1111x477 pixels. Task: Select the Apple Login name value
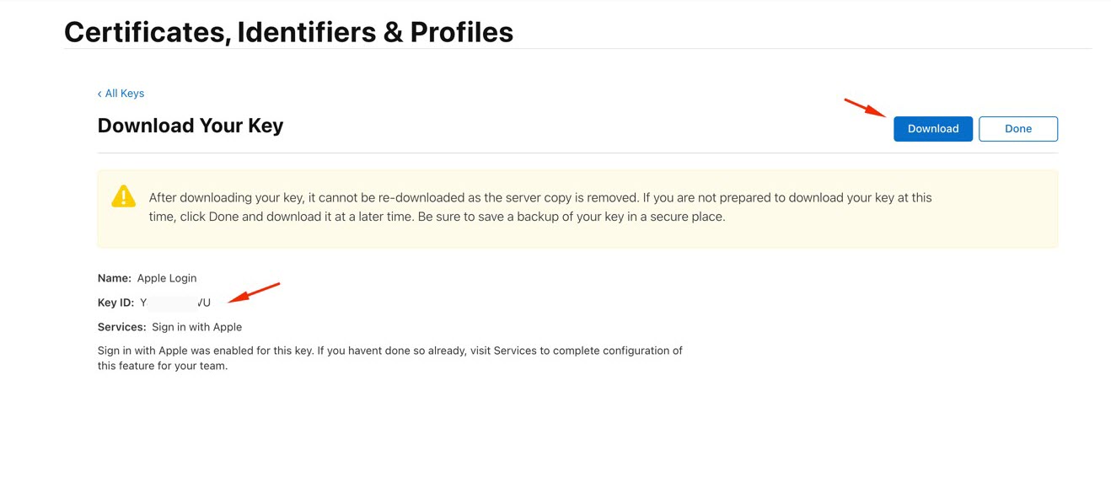167,278
